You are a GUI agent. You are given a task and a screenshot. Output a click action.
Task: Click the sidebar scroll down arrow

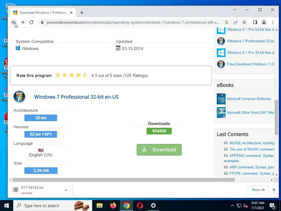click(x=276, y=175)
